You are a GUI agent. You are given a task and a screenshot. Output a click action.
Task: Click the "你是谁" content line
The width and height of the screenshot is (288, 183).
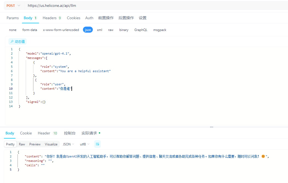[56, 89]
